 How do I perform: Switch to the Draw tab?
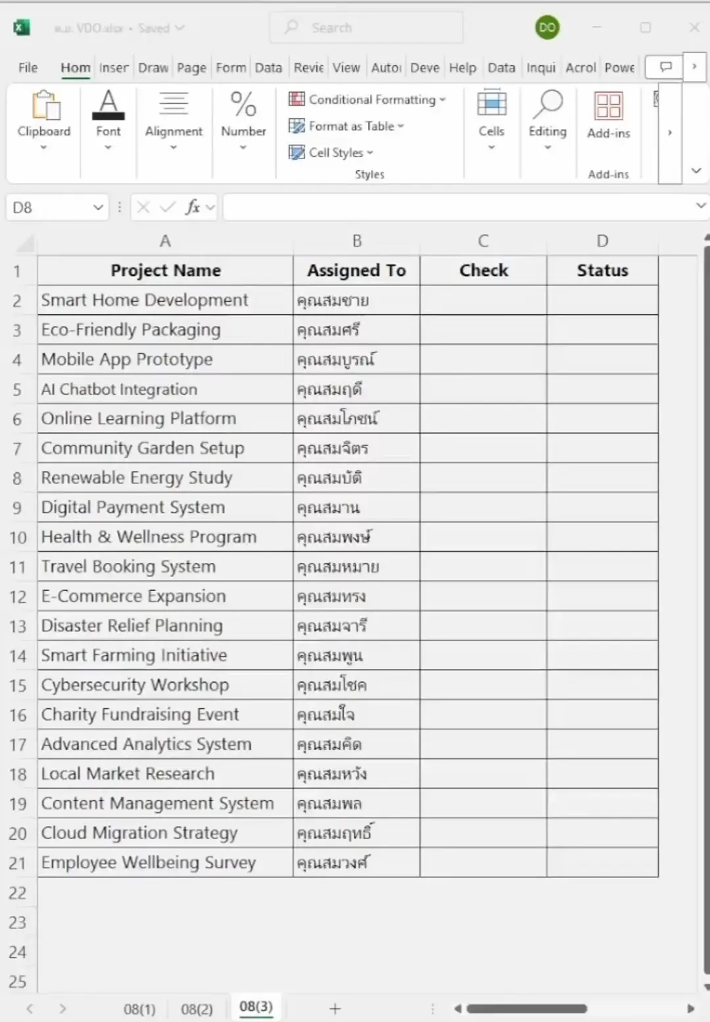153,68
